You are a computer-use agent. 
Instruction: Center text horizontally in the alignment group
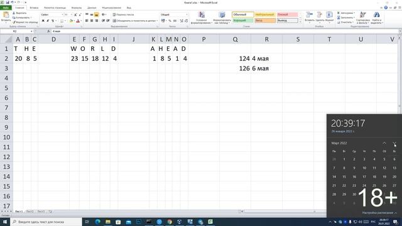pyautogui.click(x=92, y=21)
